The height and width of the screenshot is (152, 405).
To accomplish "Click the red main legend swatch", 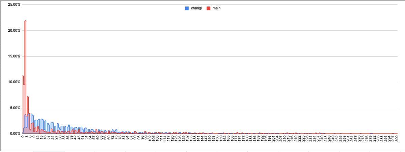I will pyautogui.click(x=208, y=8).
